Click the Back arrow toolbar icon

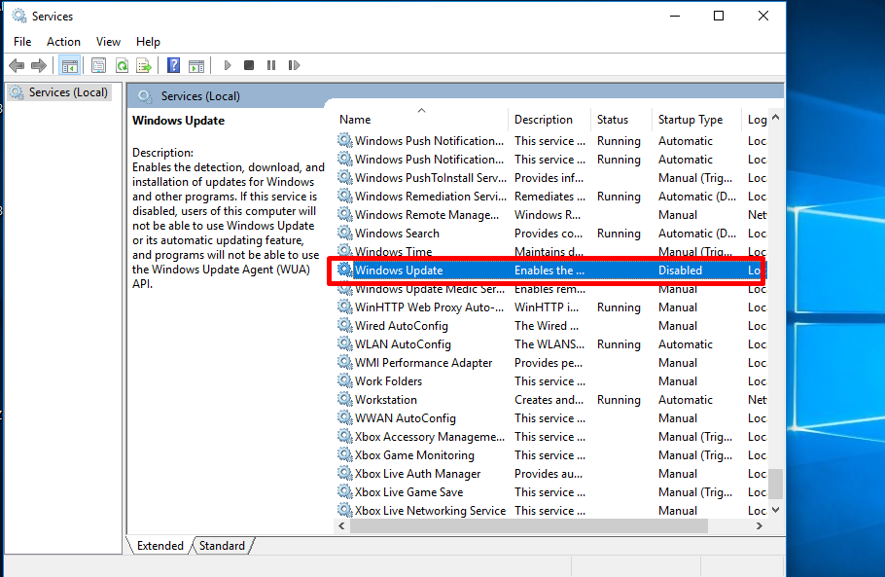pyautogui.click(x=17, y=65)
